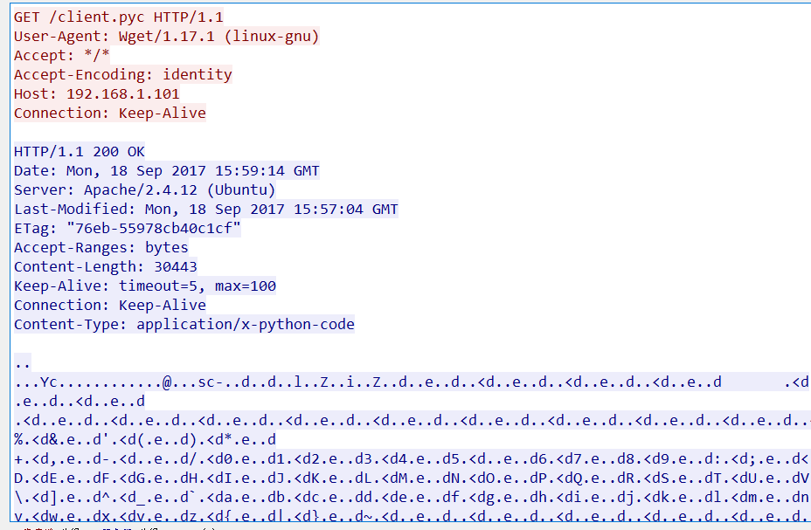Select the Content-Type: application/x-python-code line

(x=184, y=324)
